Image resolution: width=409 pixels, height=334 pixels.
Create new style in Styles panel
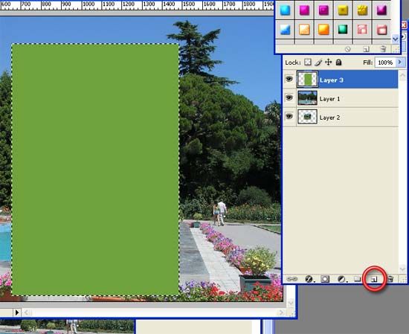(366, 49)
